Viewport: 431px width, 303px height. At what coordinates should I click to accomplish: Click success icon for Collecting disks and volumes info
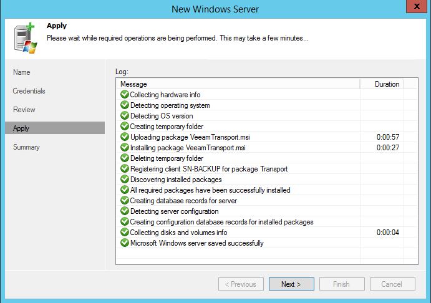[125, 232]
